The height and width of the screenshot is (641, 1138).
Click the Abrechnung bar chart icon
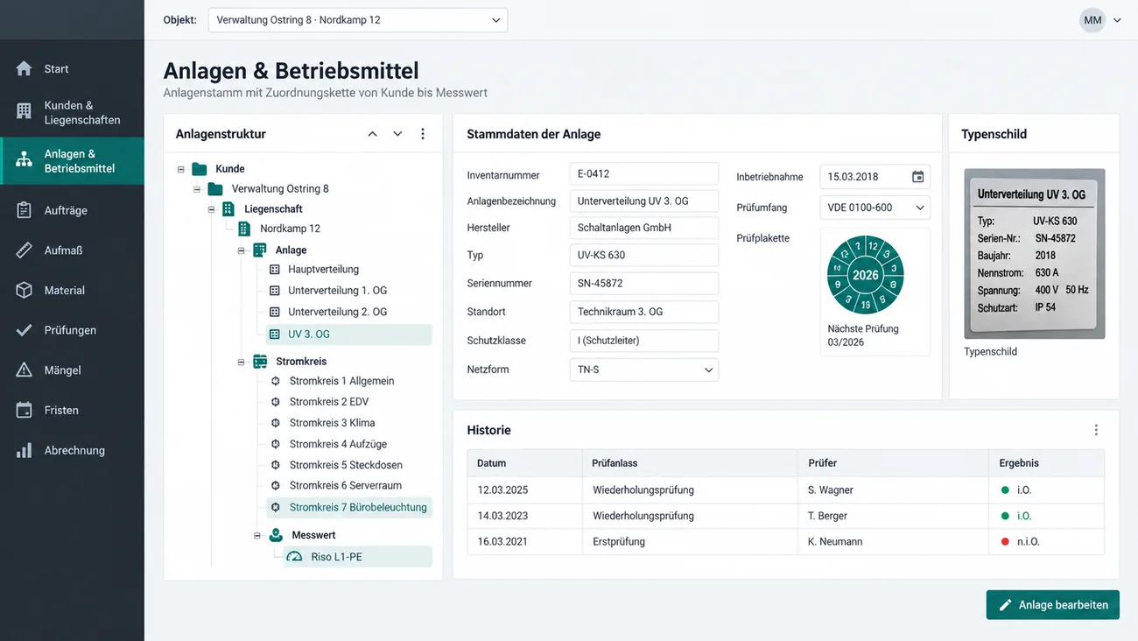(x=25, y=450)
